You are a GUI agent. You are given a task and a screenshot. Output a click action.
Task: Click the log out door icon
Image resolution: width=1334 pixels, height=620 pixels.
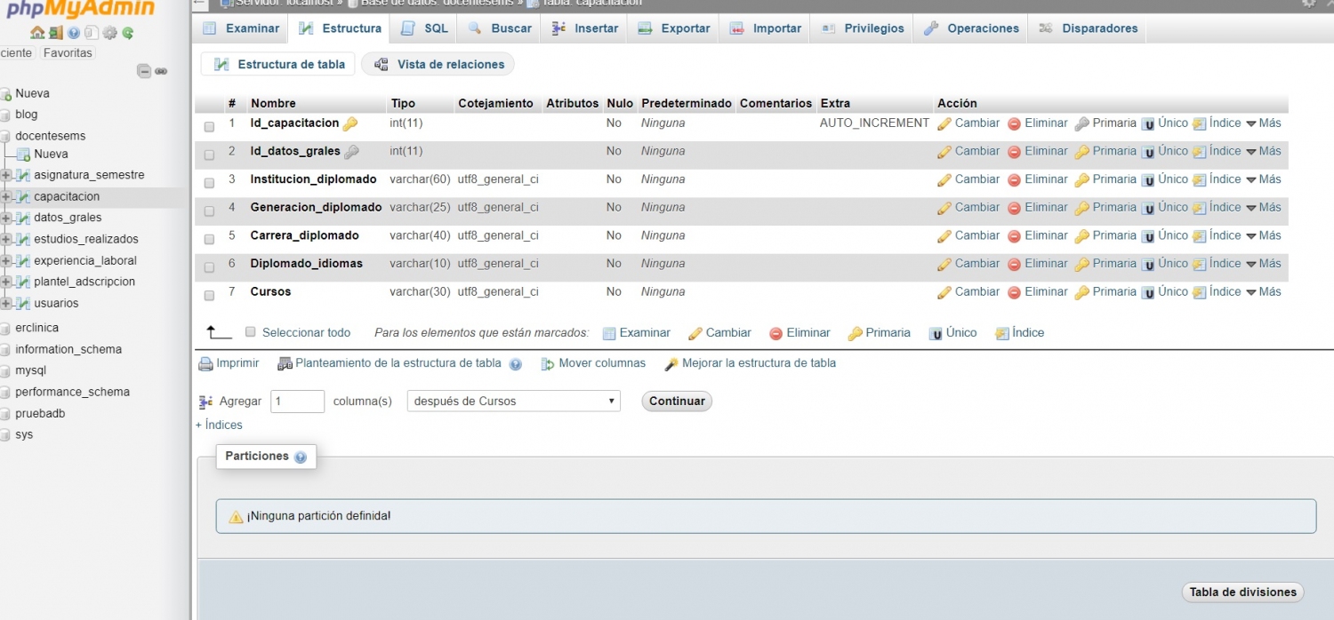coord(56,34)
